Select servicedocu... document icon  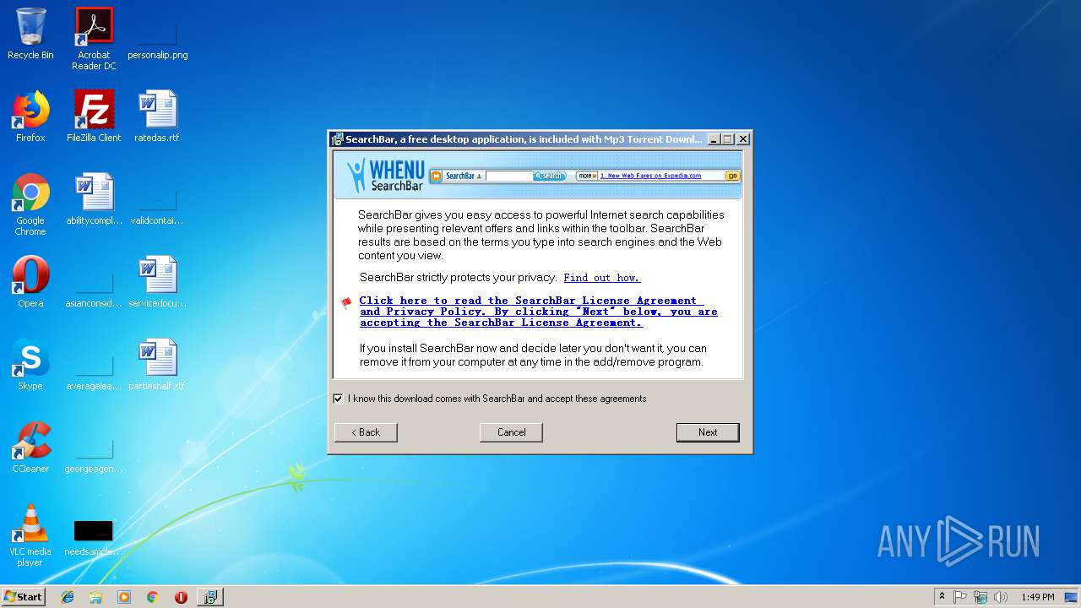coord(157,282)
